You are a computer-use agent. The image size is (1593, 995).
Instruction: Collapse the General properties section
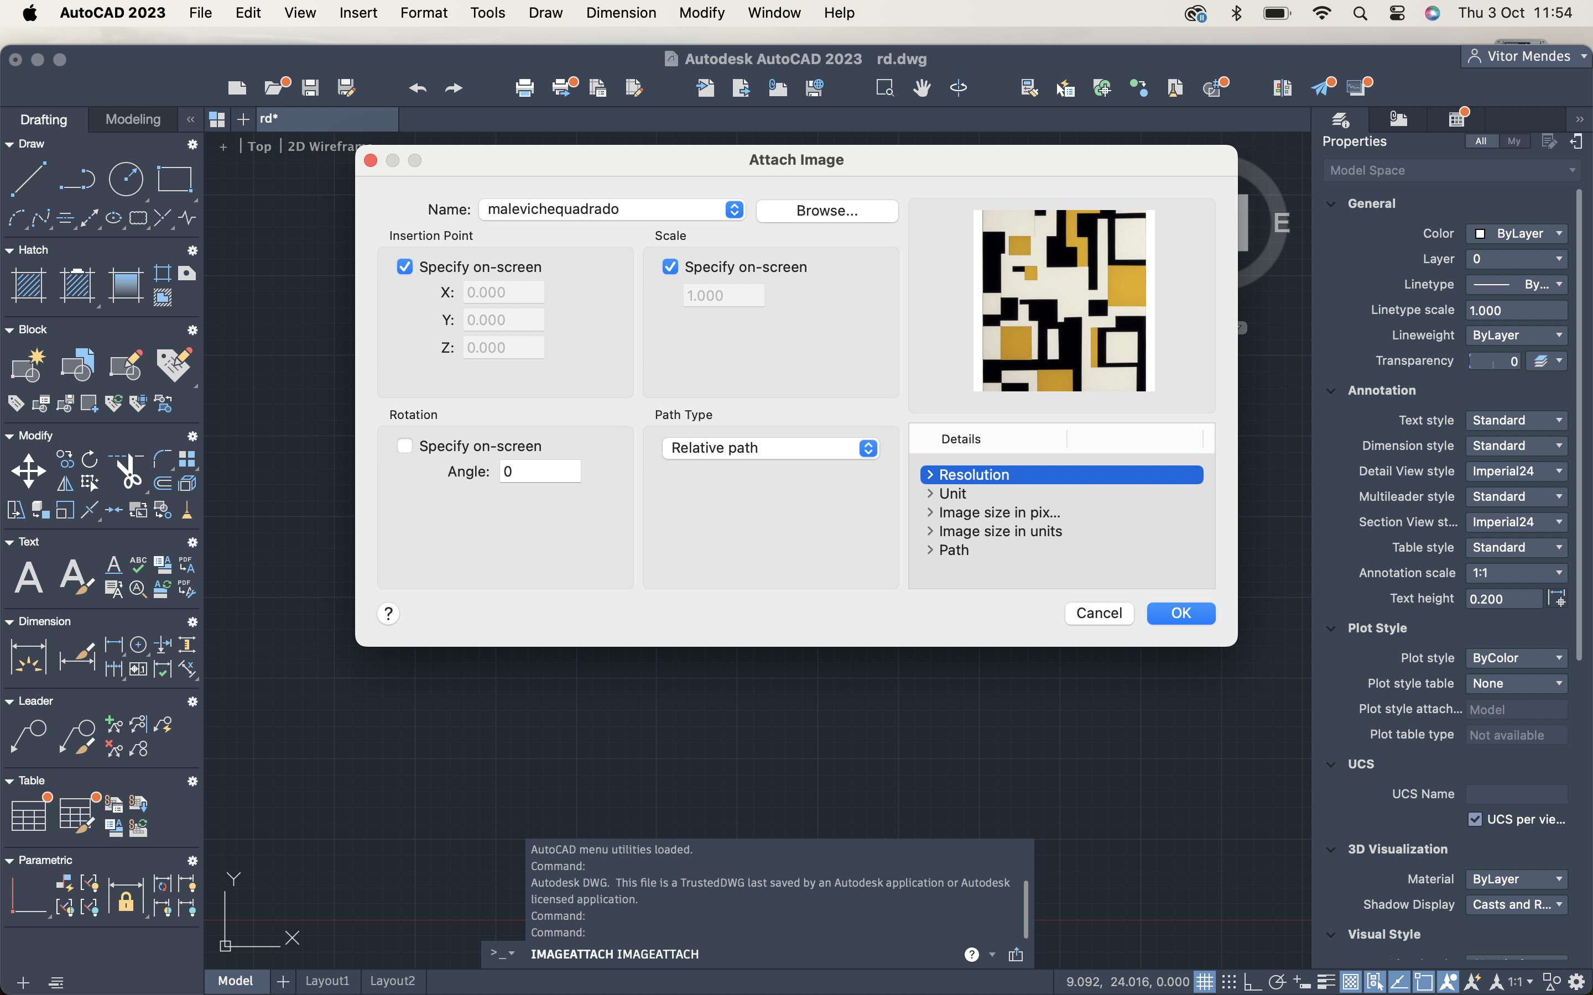click(1331, 204)
